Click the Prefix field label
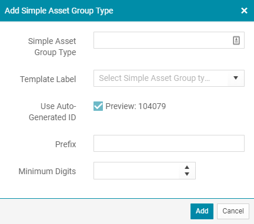This screenshot has height=224, width=254. 66,144
